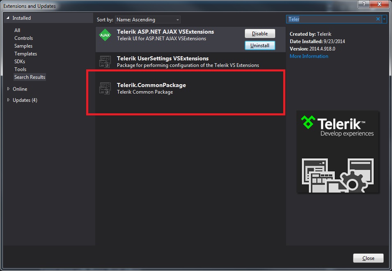Screen dimensions: 392x271
Task: Click the Updates (4) label
Action: (x=25, y=100)
